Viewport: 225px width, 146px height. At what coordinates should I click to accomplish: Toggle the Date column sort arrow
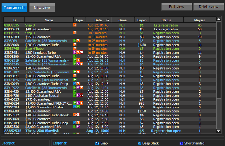(x=107, y=20)
